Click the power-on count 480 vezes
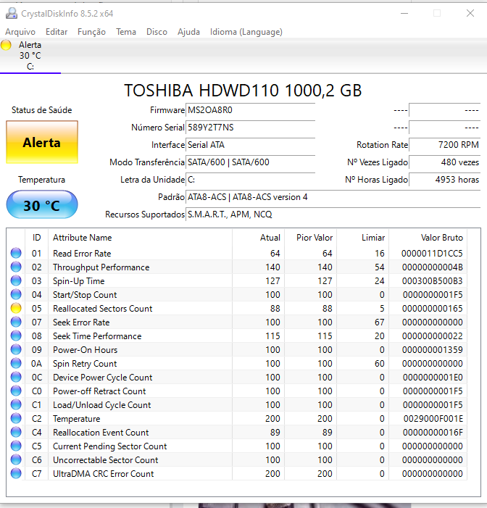This screenshot has height=508, width=487. (x=444, y=162)
